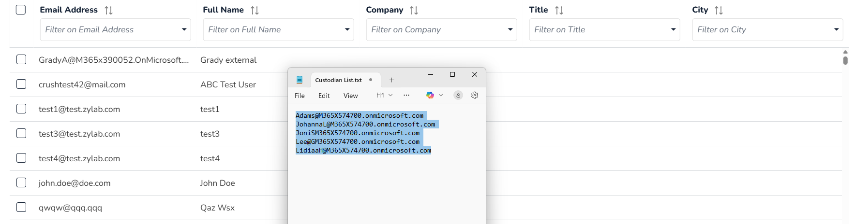Sort the Full Name column
The width and height of the screenshot is (855, 224).
point(255,10)
